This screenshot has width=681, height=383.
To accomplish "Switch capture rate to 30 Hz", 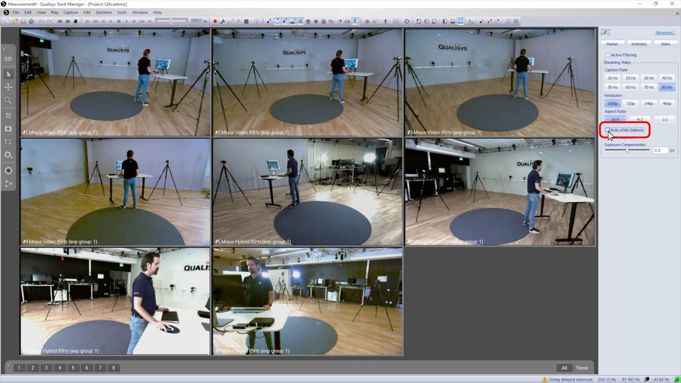I will [649, 78].
